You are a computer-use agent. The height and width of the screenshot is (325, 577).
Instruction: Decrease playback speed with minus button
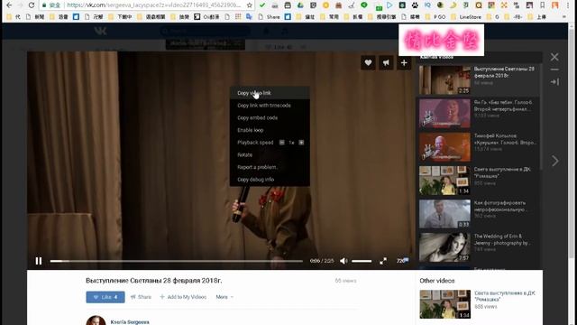(x=282, y=143)
